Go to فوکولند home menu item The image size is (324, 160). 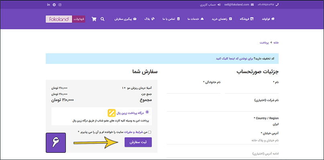268,19
